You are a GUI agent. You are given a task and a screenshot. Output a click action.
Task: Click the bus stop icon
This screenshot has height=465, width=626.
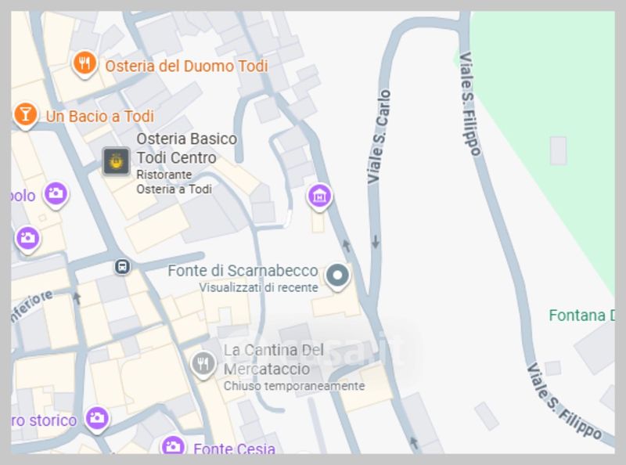(122, 266)
